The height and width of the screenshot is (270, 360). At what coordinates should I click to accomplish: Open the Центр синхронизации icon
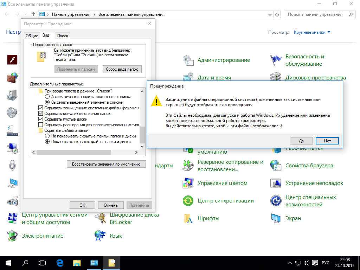point(188,201)
